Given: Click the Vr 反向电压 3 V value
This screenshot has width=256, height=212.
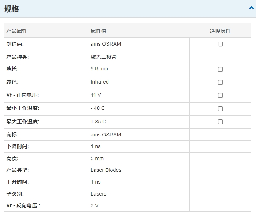Looking at the screenshot, I should pyautogui.click(x=95, y=205).
